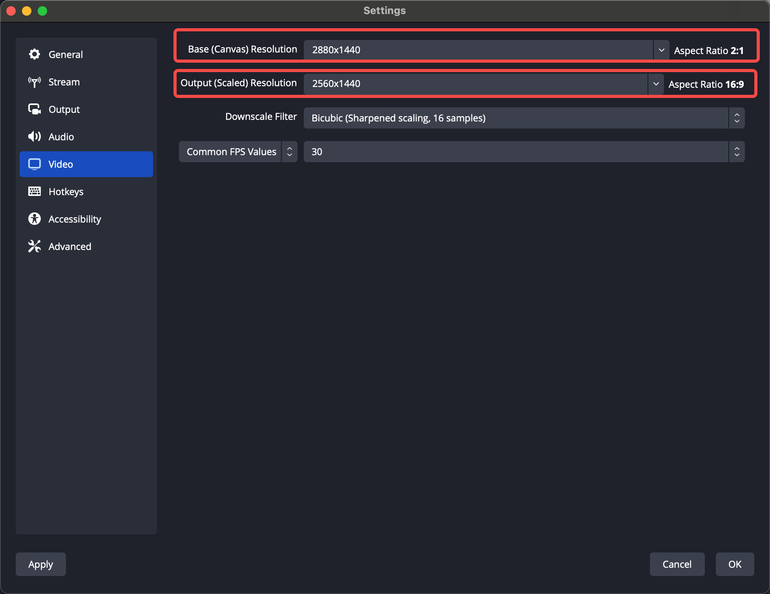Open the FPS value dropdown showing 30
Screen dimensions: 770x594
pyautogui.click(x=524, y=152)
